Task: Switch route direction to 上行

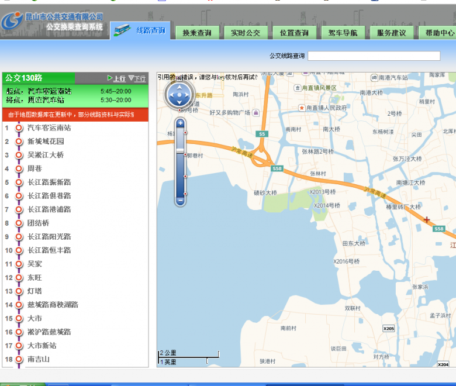Action: coord(116,78)
